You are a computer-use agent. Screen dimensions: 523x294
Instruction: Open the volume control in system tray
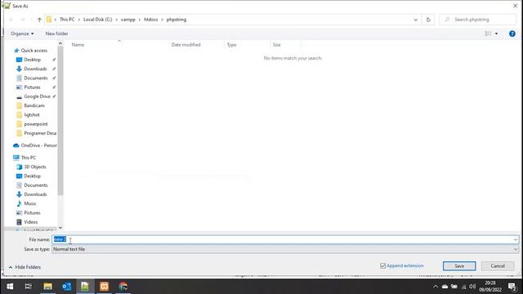(472, 287)
